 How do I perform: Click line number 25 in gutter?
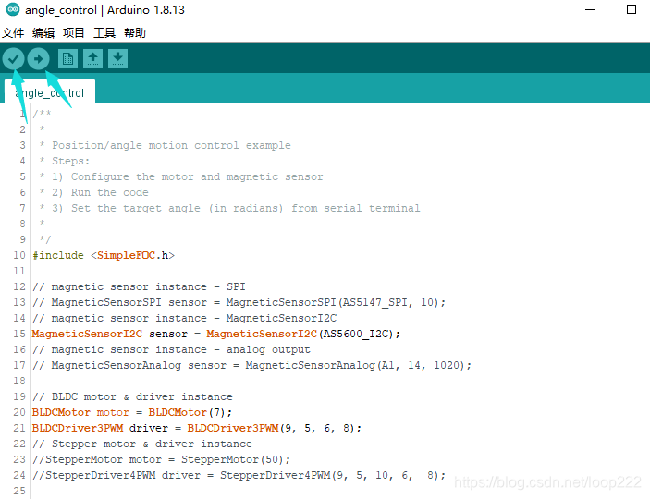tap(19, 491)
